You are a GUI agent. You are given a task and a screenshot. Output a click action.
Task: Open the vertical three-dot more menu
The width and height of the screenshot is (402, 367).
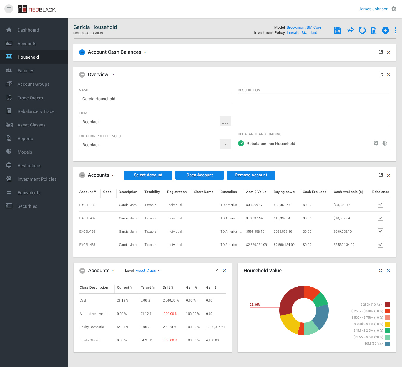coord(395,30)
